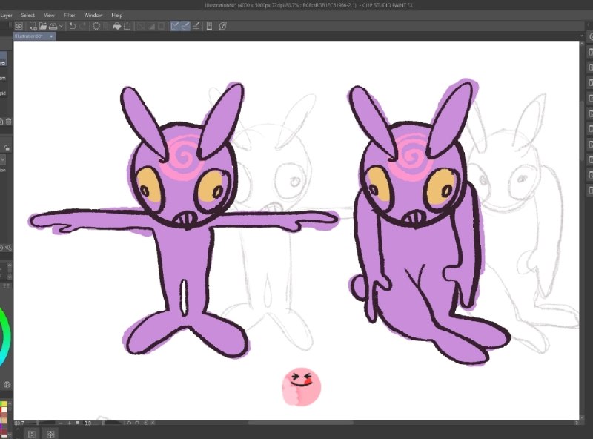Open CLIP STUDIO support help icon
This screenshot has height=439, width=593.
(x=223, y=26)
